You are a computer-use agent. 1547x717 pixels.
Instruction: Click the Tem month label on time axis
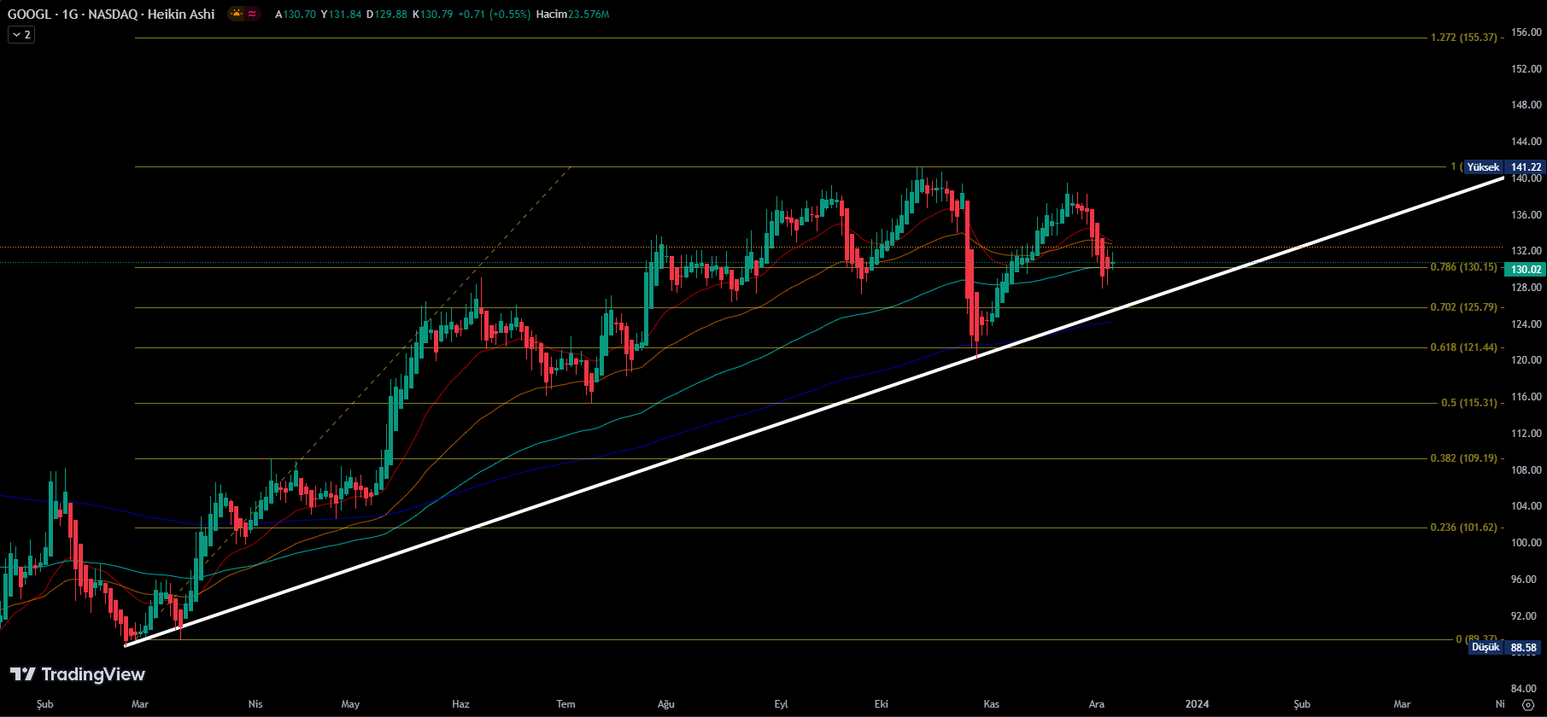pyautogui.click(x=565, y=704)
